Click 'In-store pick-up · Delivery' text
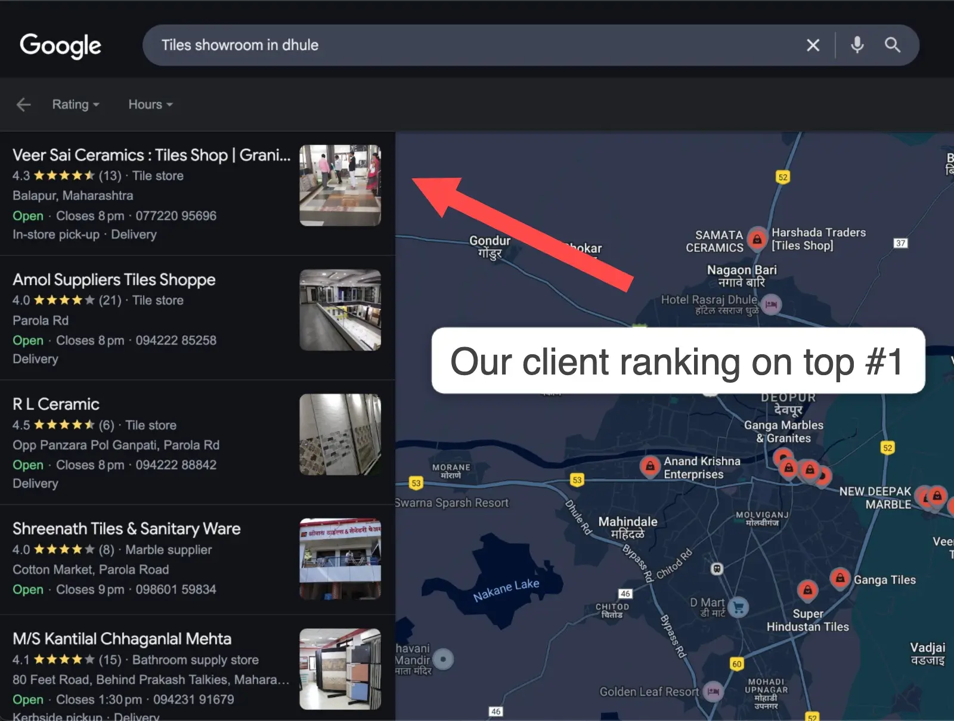954x721 pixels. (85, 234)
